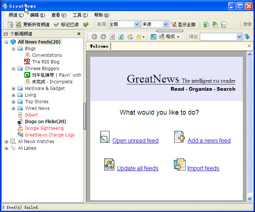Click the content scrollbar up arrow
The image size is (255, 212).
[x=249, y=54]
